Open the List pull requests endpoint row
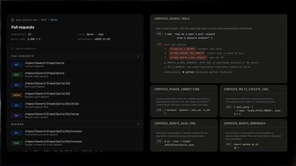Viewport: 296px width, 166px height. (x=75, y=64)
